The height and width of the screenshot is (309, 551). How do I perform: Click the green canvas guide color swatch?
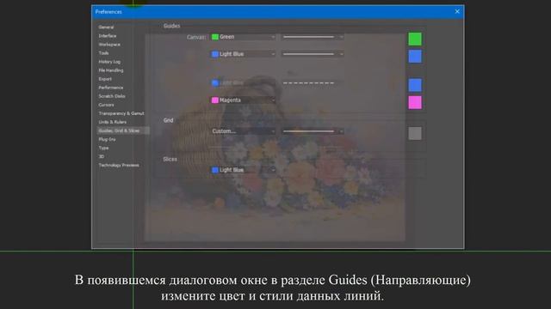click(x=415, y=39)
